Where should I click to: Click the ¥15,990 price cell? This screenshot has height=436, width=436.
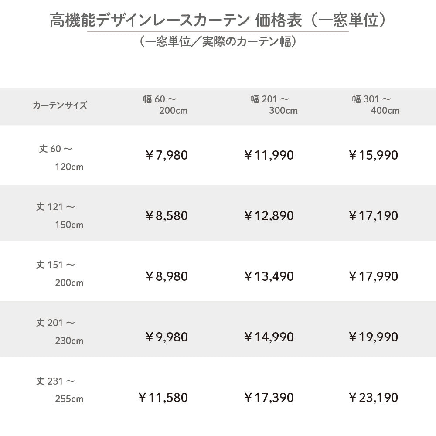click(373, 155)
